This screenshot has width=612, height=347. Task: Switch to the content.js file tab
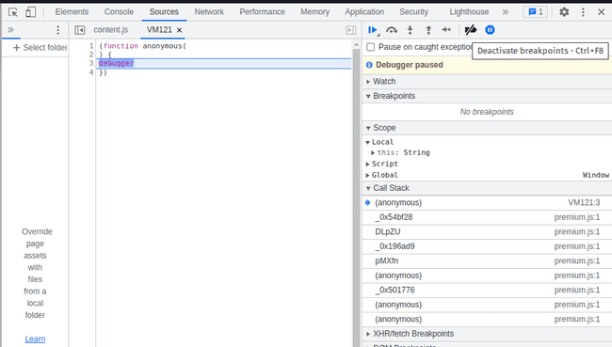pyautogui.click(x=111, y=30)
